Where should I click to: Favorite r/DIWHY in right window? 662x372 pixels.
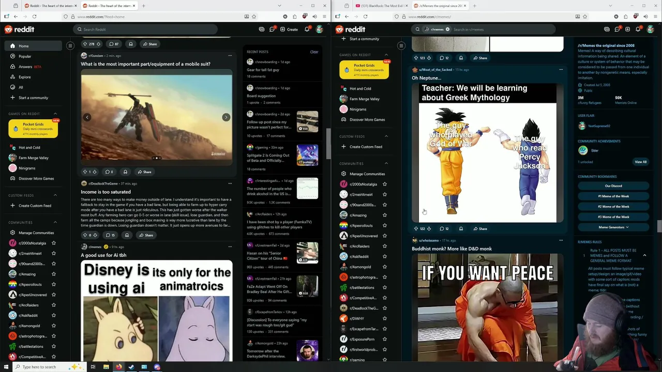click(x=384, y=318)
